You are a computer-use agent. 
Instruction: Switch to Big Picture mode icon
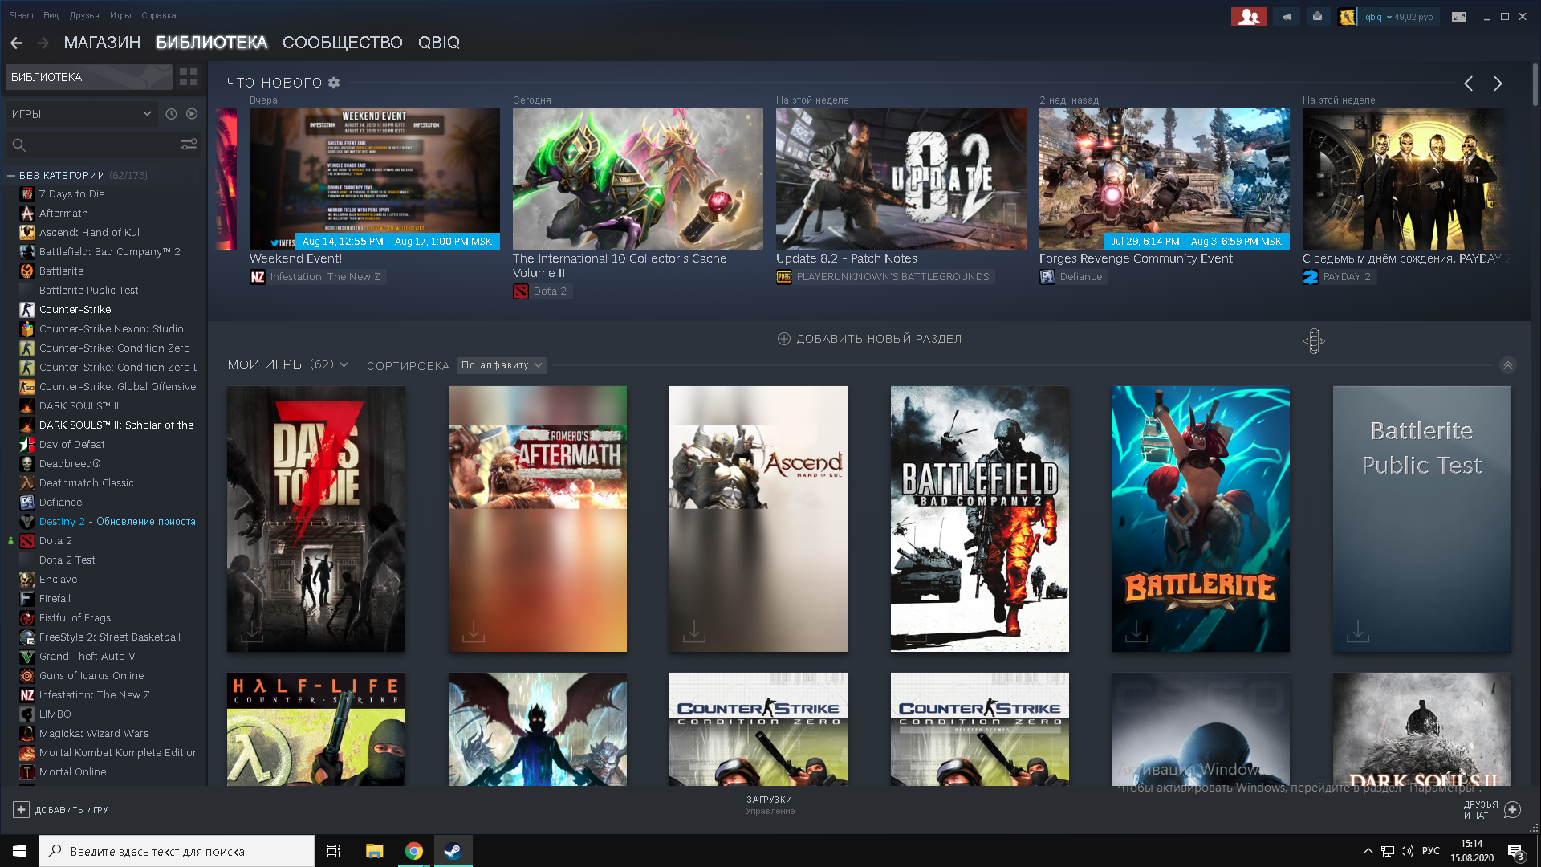[x=1459, y=17]
